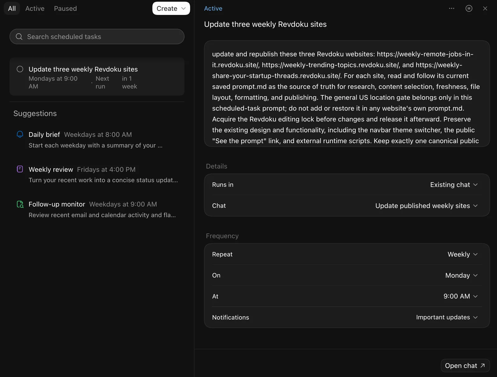Click the Weekdays at 8:00 AM text

(x=98, y=134)
